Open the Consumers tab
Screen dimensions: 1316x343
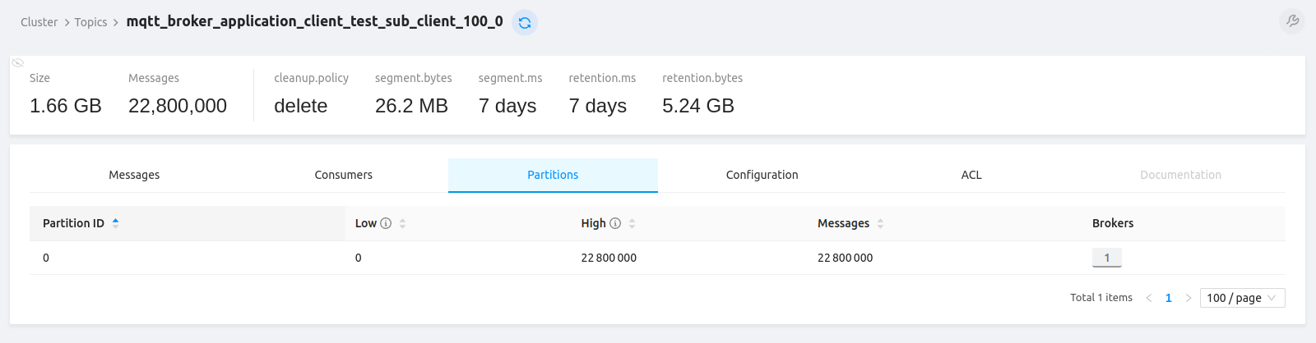[343, 175]
